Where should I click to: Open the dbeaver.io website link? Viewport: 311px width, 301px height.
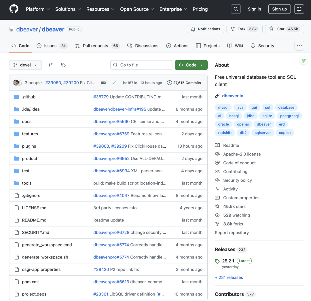point(232,96)
